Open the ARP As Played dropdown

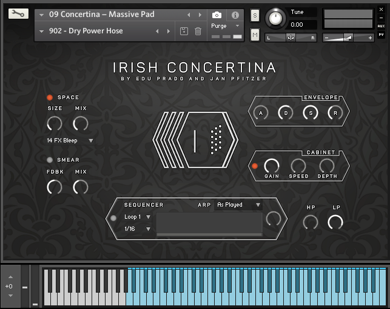click(238, 205)
